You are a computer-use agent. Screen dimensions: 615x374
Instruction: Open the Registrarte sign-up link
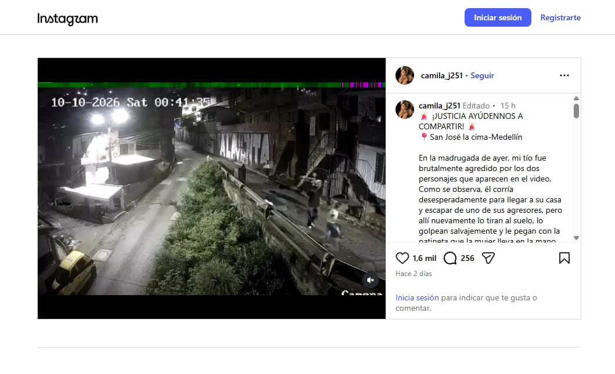click(560, 17)
